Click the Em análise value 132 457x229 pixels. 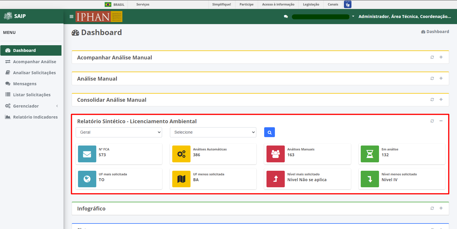385,155
